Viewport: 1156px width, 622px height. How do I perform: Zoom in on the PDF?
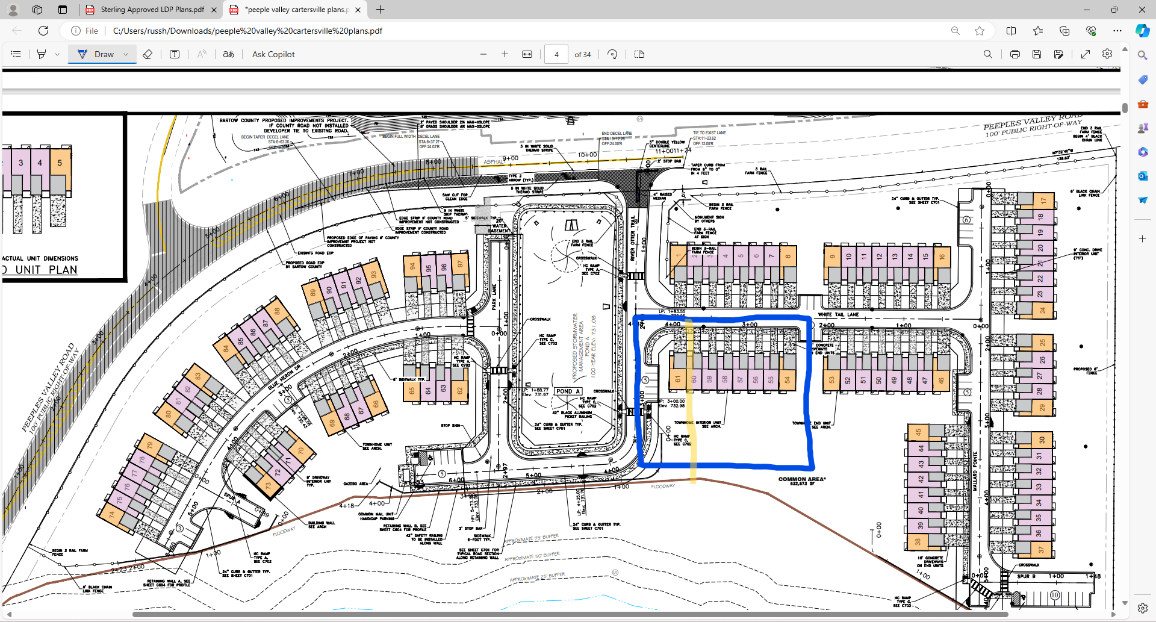point(505,54)
